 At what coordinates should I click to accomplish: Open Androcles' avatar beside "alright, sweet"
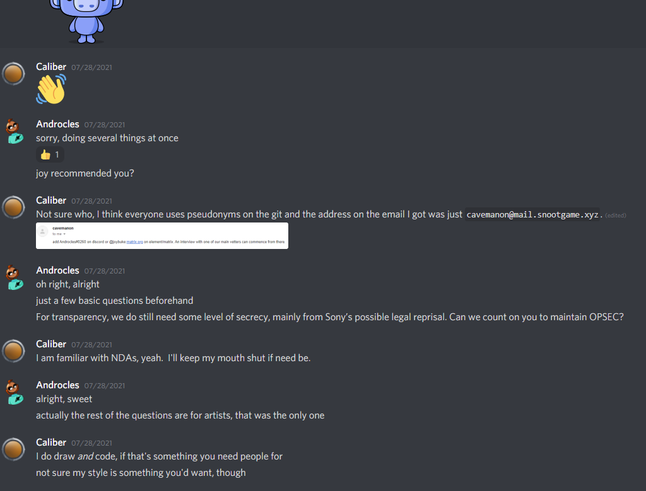[x=15, y=392]
